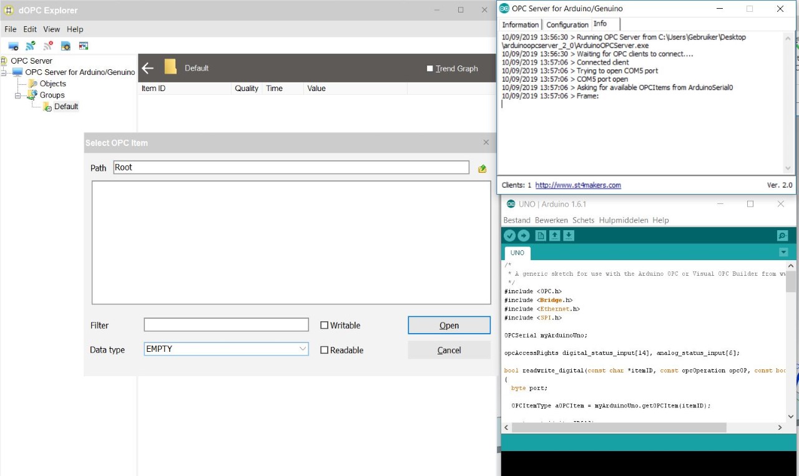Click the Arduino Verify checkmark button
Screen dimensions: 799x476
point(510,235)
